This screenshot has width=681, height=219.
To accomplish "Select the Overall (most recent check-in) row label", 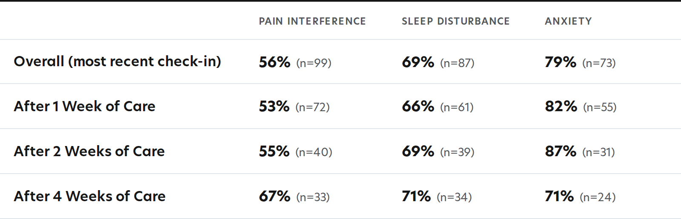I will pyautogui.click(x=117, y=62).
